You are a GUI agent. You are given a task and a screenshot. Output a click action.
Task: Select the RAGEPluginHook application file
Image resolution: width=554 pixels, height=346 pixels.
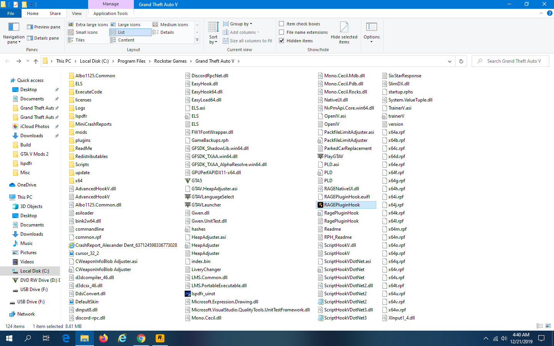[346, 205]
